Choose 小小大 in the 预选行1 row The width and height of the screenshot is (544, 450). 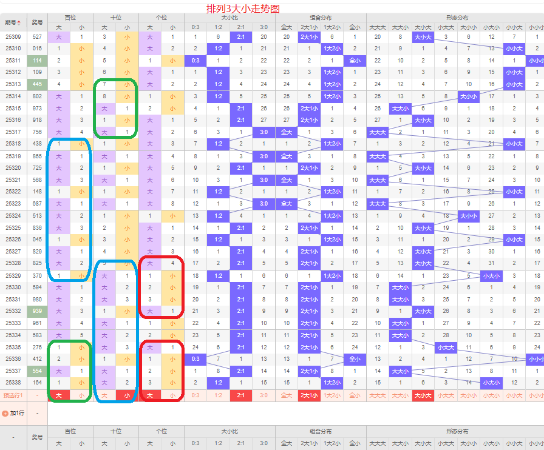tap(514, 395)
